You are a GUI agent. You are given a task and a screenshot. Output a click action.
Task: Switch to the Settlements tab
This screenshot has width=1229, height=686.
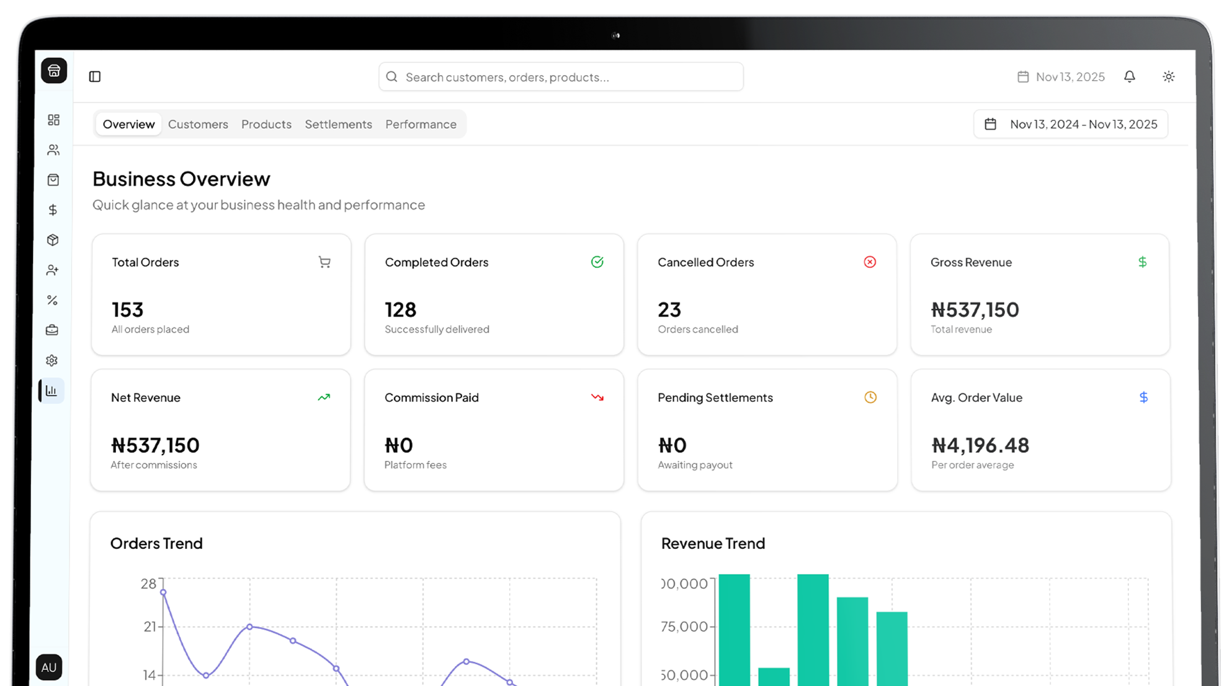tap(338, 124)
